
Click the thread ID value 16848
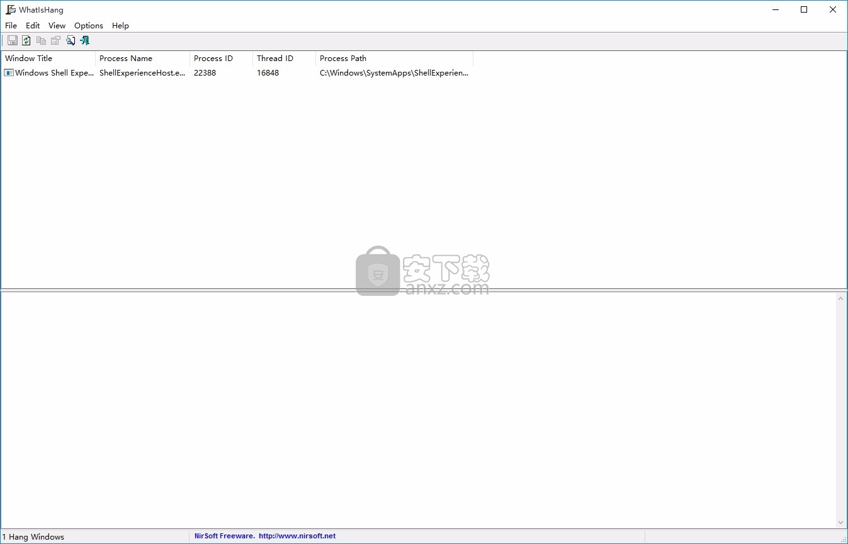coord(268,73)
